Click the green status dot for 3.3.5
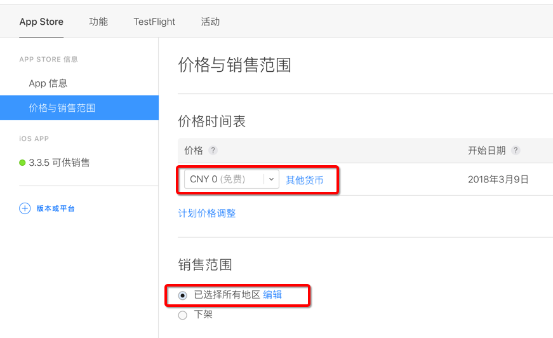 pos(22,163)
